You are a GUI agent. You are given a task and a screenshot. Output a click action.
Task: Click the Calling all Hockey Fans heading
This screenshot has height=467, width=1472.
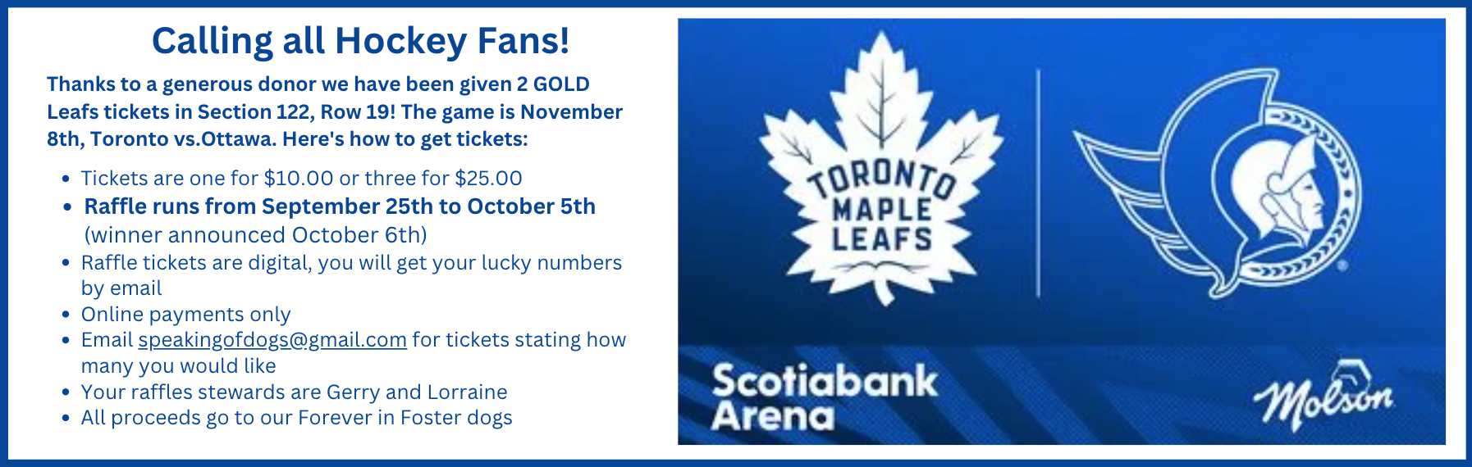pos(361,41)
